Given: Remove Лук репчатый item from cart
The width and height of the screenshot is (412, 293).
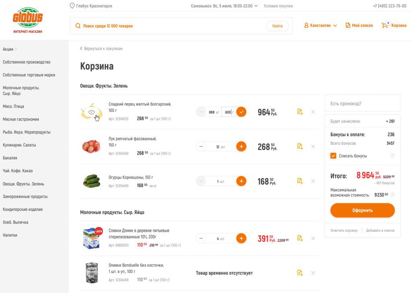Looking at the screenshot, I should (x=313, y=146).
